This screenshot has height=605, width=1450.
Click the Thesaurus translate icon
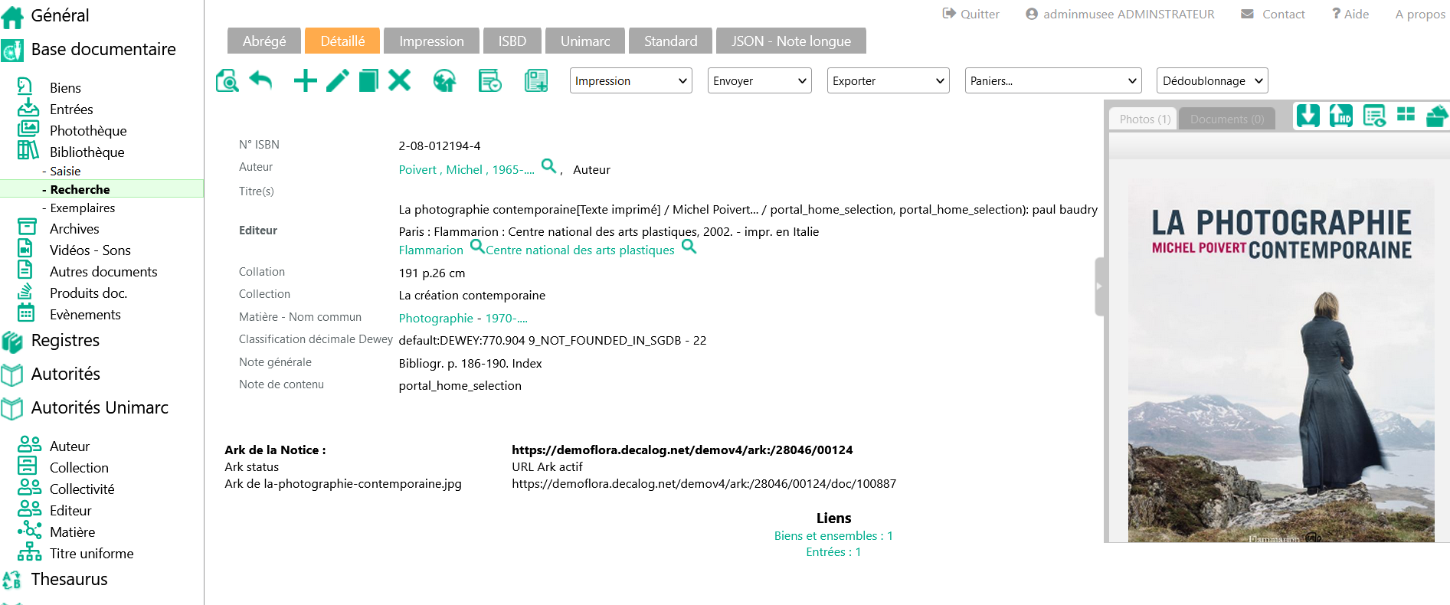[x=12, y=580]
